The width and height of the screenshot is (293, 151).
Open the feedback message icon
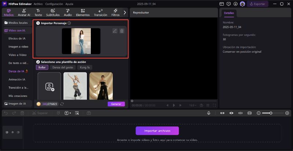pos(229,4)
